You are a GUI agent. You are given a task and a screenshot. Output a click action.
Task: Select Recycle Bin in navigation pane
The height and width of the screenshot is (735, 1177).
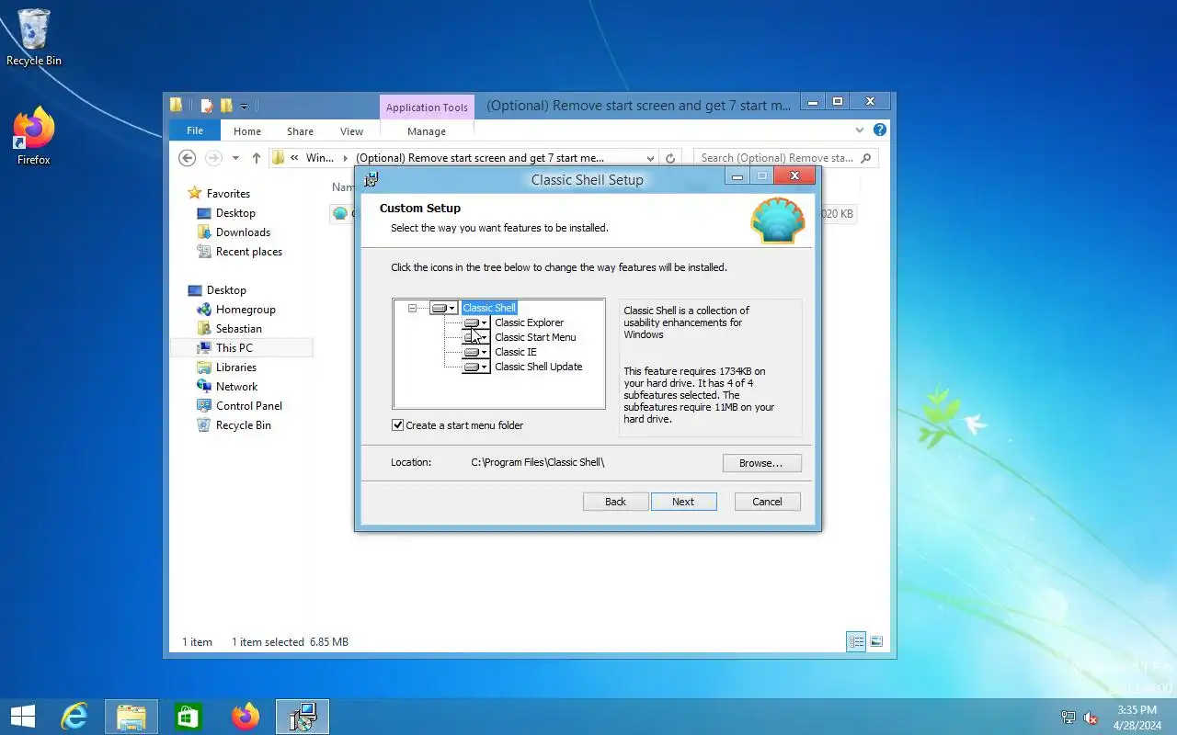coord(243,425)
